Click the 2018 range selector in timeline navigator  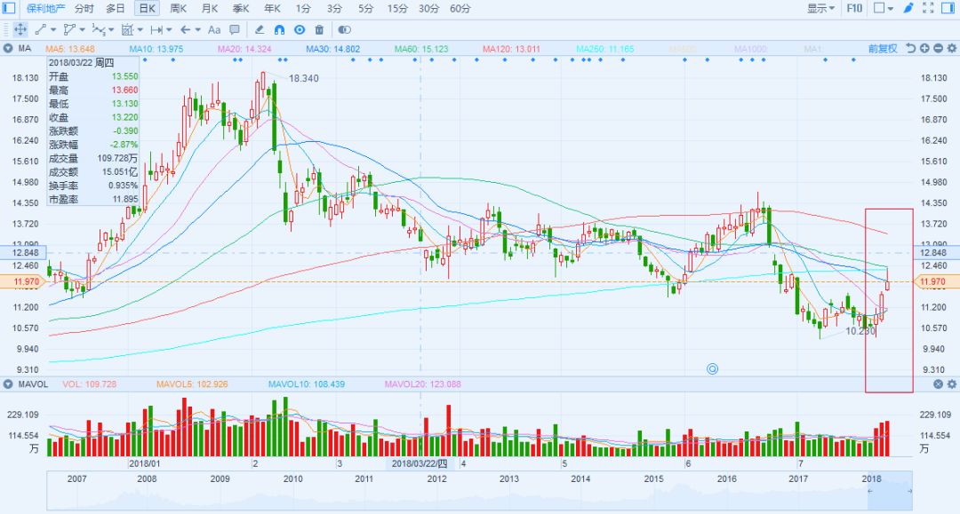(x=890, y=491)
